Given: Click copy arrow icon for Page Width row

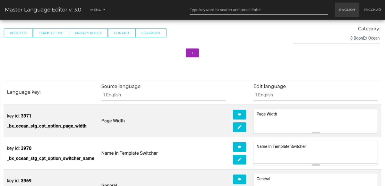Looking at the screenshot, I should 239,114.
